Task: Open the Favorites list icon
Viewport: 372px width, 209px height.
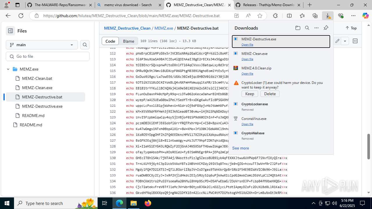Action: (x=302, y=16)
